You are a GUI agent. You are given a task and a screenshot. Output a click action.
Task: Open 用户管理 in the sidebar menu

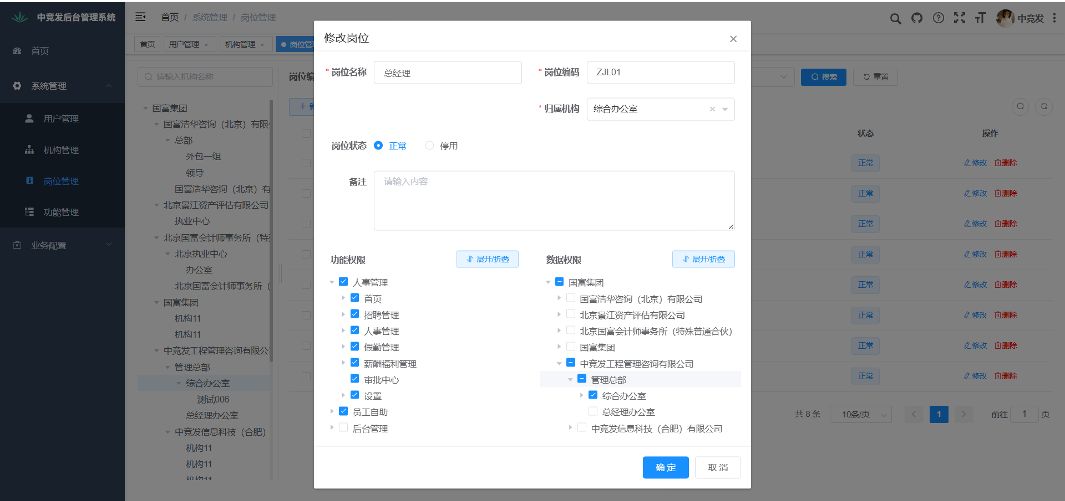click(61, 118)
